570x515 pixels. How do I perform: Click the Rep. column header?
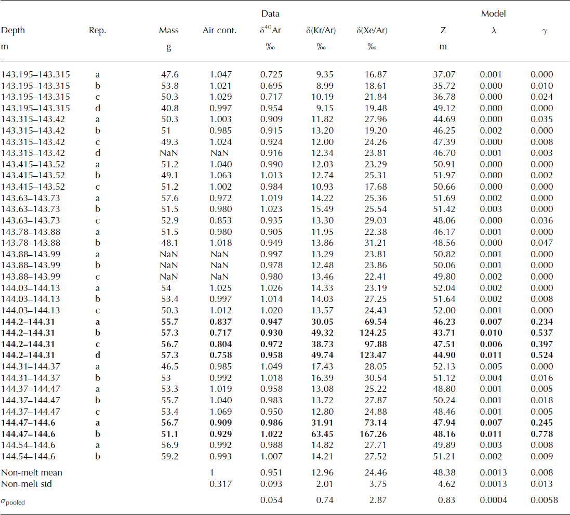pyautogui.click(x=97, y=31)
